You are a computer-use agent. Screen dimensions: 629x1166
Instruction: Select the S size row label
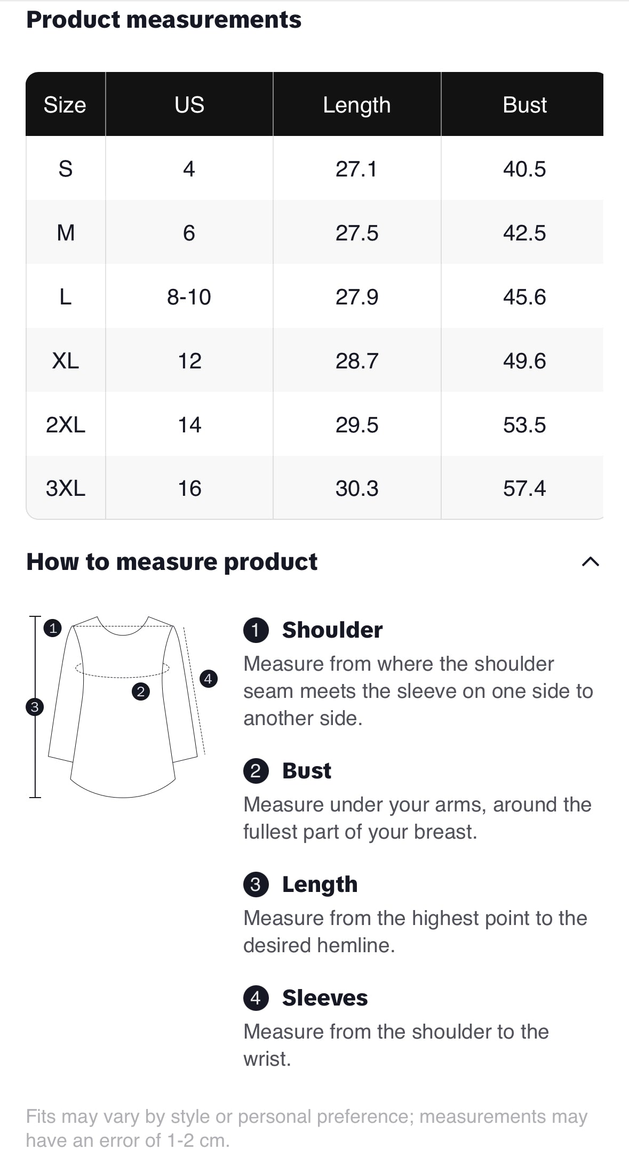65,169
